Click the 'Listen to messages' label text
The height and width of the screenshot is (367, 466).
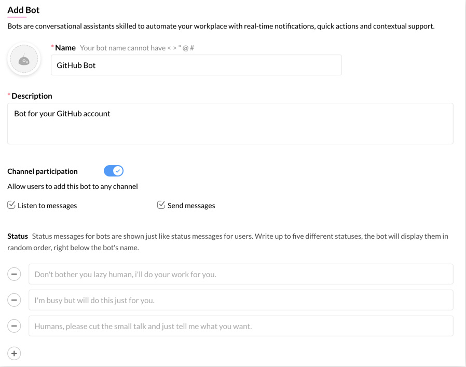[x=47, y=206]
